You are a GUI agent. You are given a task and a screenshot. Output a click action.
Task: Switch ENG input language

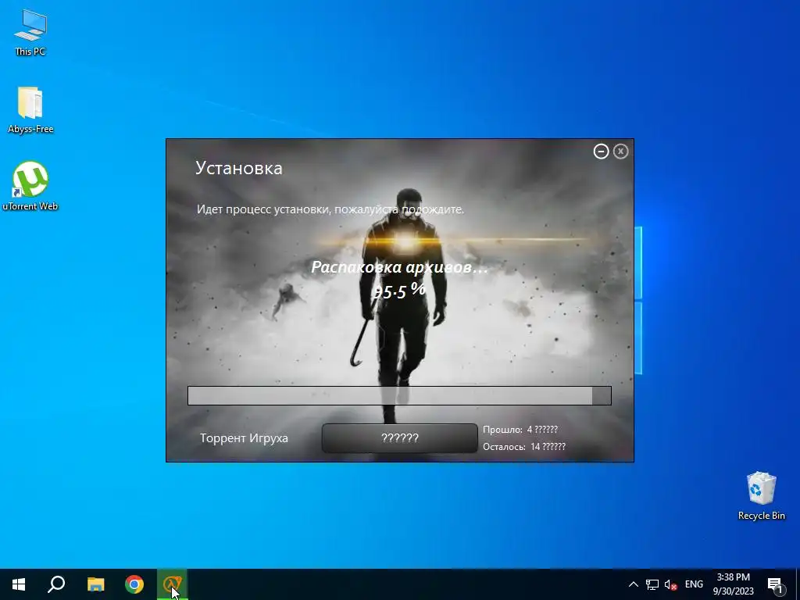694,584
